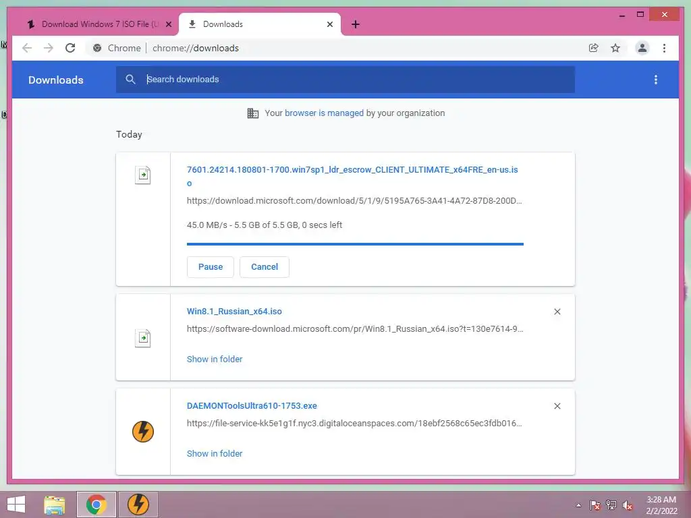Screen dimensions: 691x518
Task: Bookmark this tab with the star icon
Action: coord(615,48)
